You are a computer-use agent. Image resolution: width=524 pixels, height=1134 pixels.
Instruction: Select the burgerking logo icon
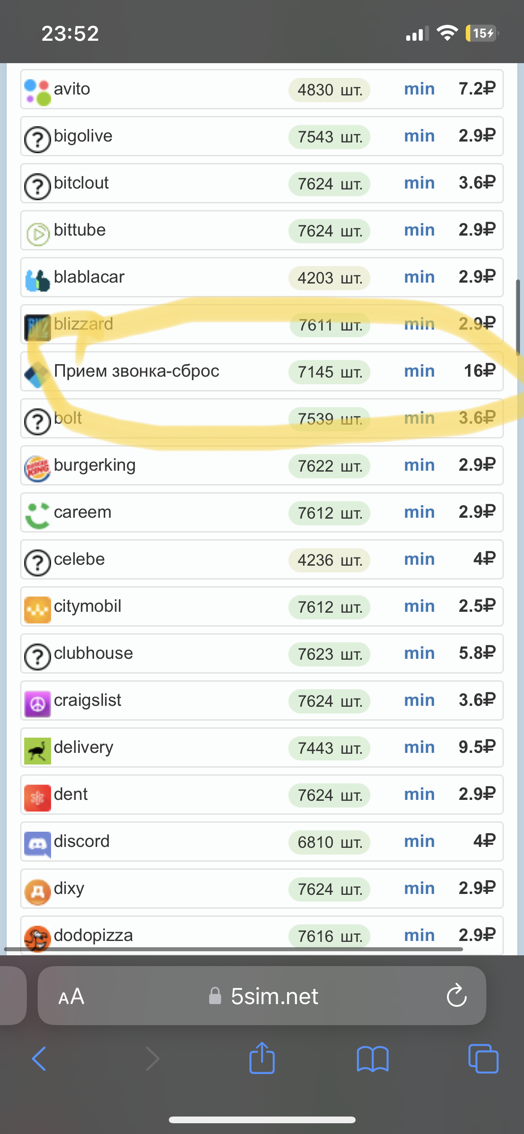click(x=38, y=468)
